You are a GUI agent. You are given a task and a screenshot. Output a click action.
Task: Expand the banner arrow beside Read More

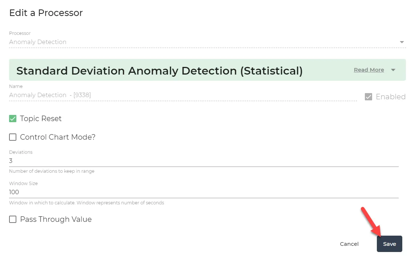coord(393,70)
